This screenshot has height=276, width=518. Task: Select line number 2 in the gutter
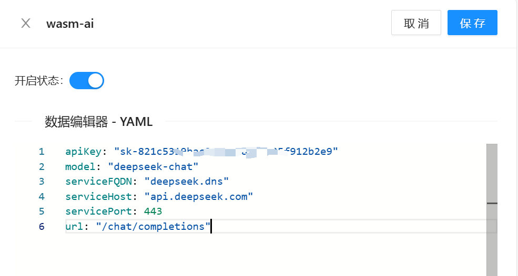[x=42, y=166]
